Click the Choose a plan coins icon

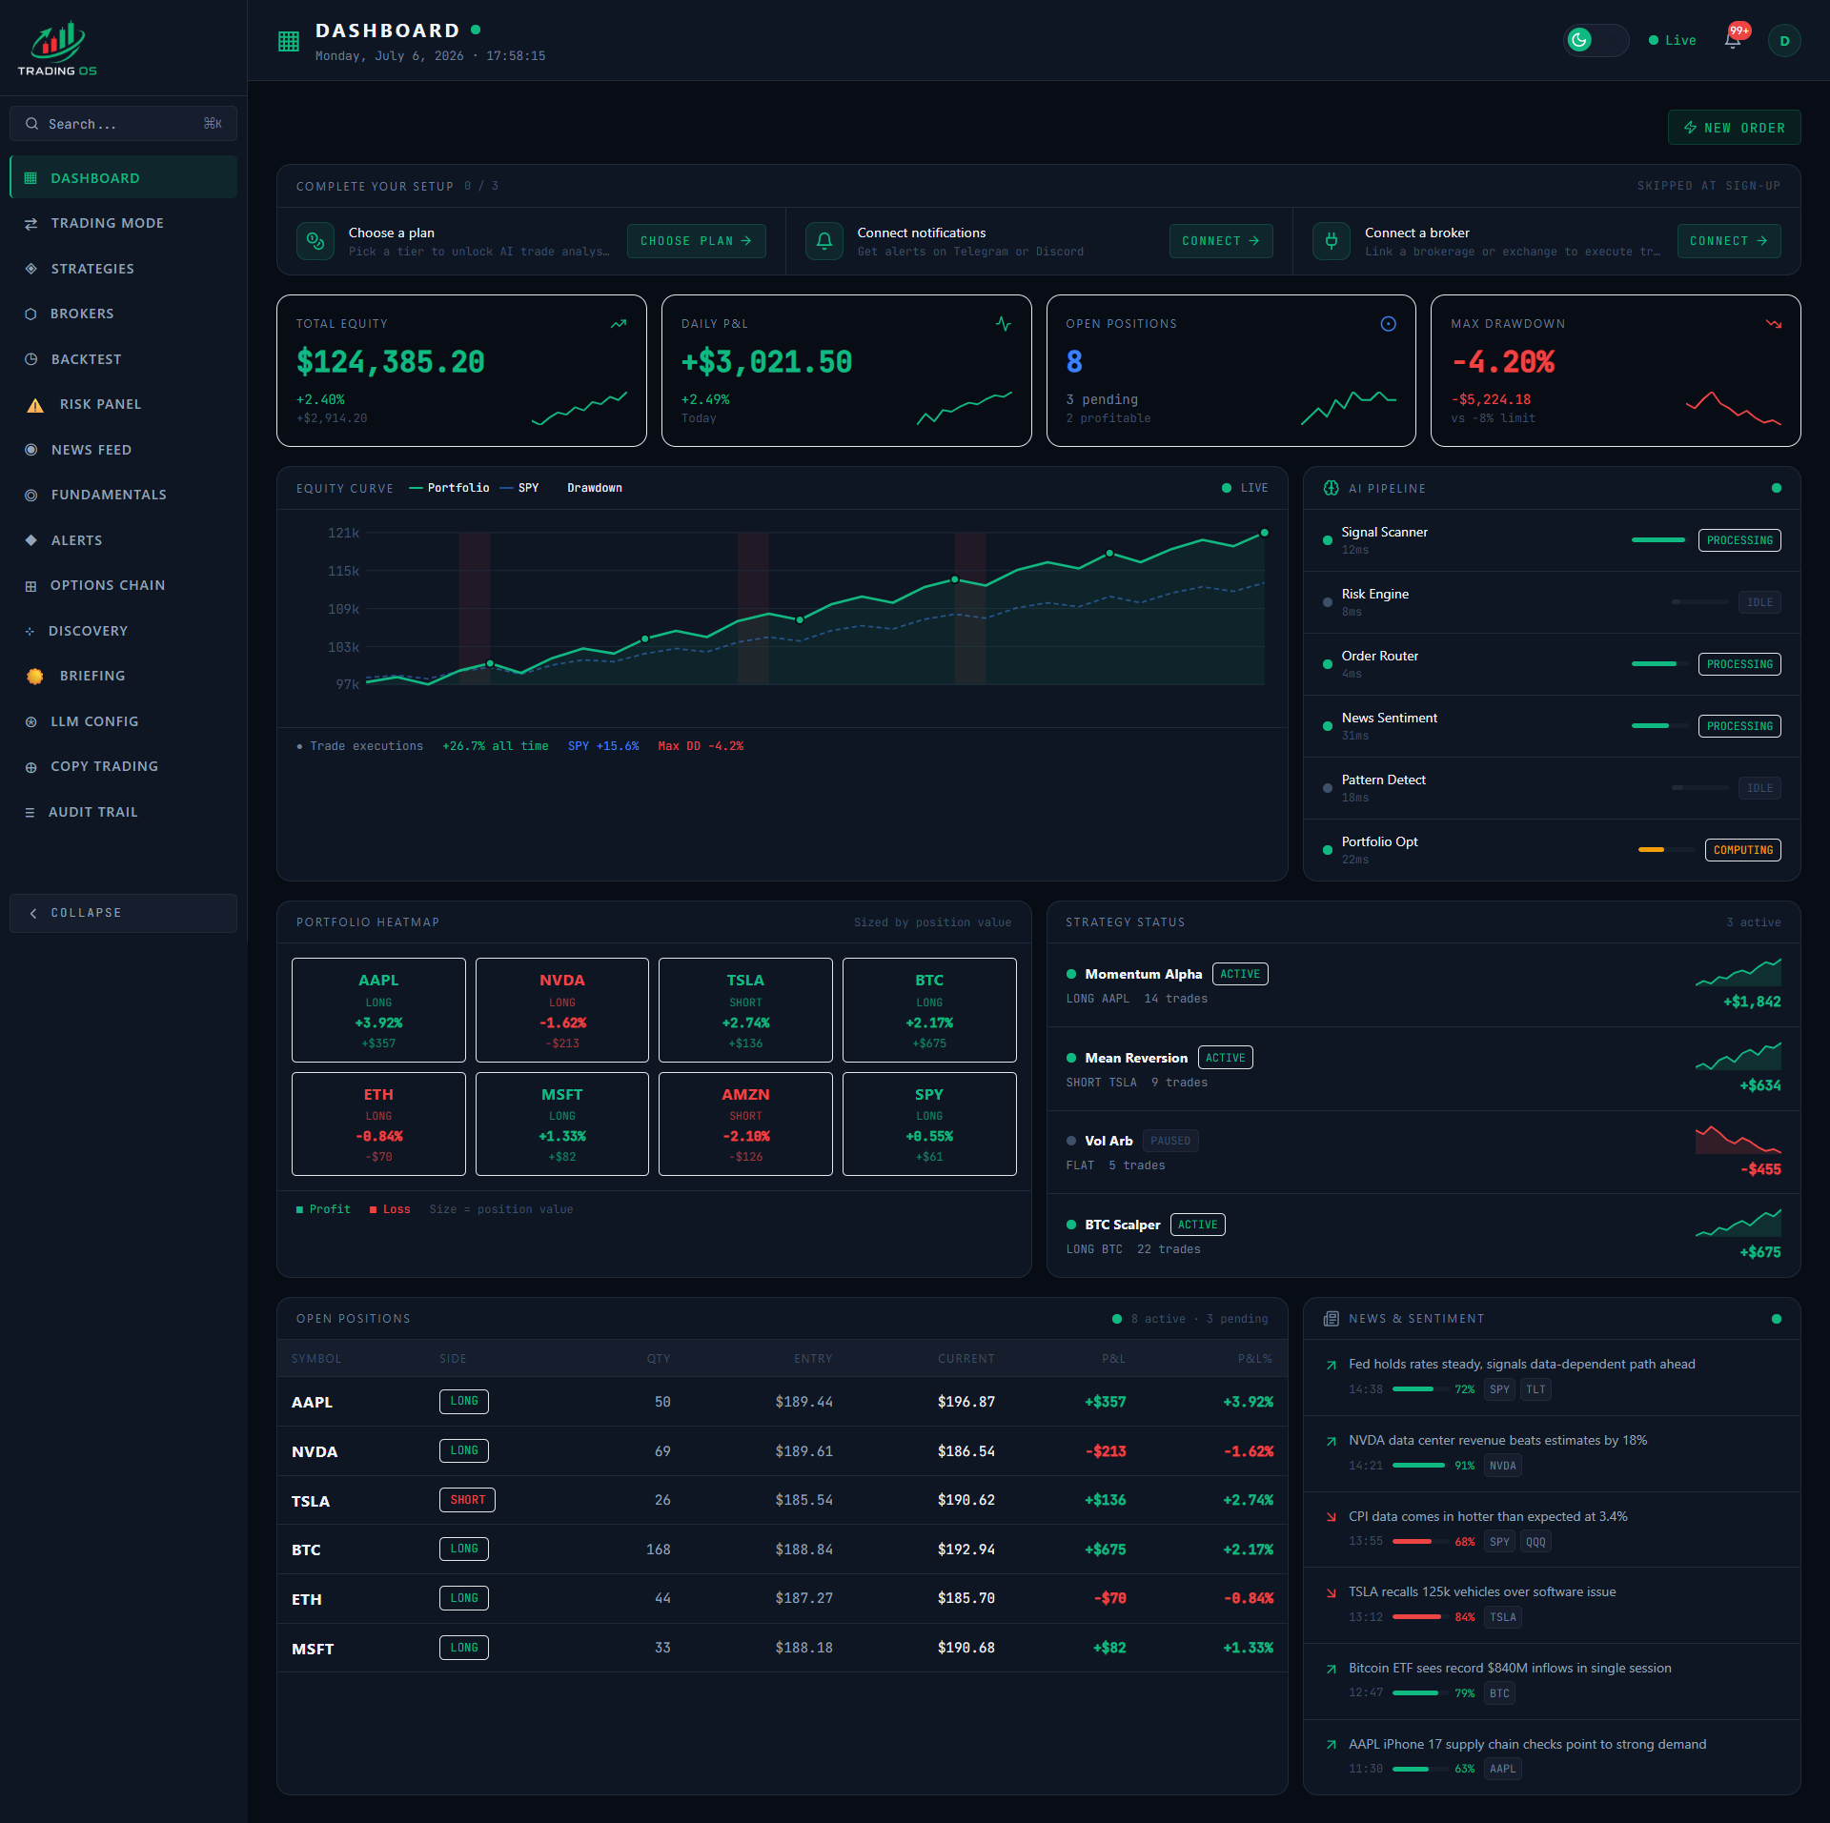(x=315, y=241)
